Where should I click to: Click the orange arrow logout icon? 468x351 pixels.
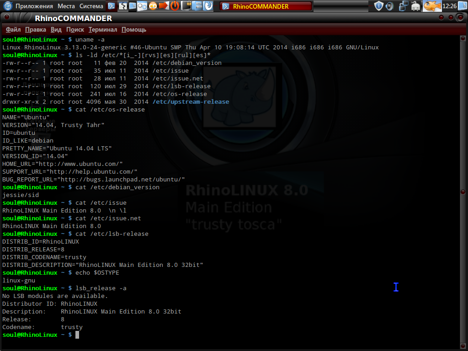(x=164, y=5)
